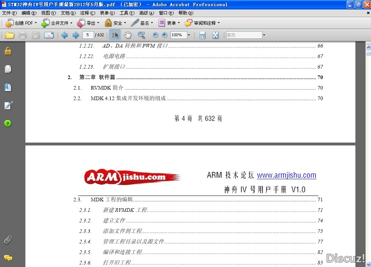This screenshot has height=267, width=371.
Task: Click the Email envelope icon
Action: pyautogui.click(x=49, y=35)
